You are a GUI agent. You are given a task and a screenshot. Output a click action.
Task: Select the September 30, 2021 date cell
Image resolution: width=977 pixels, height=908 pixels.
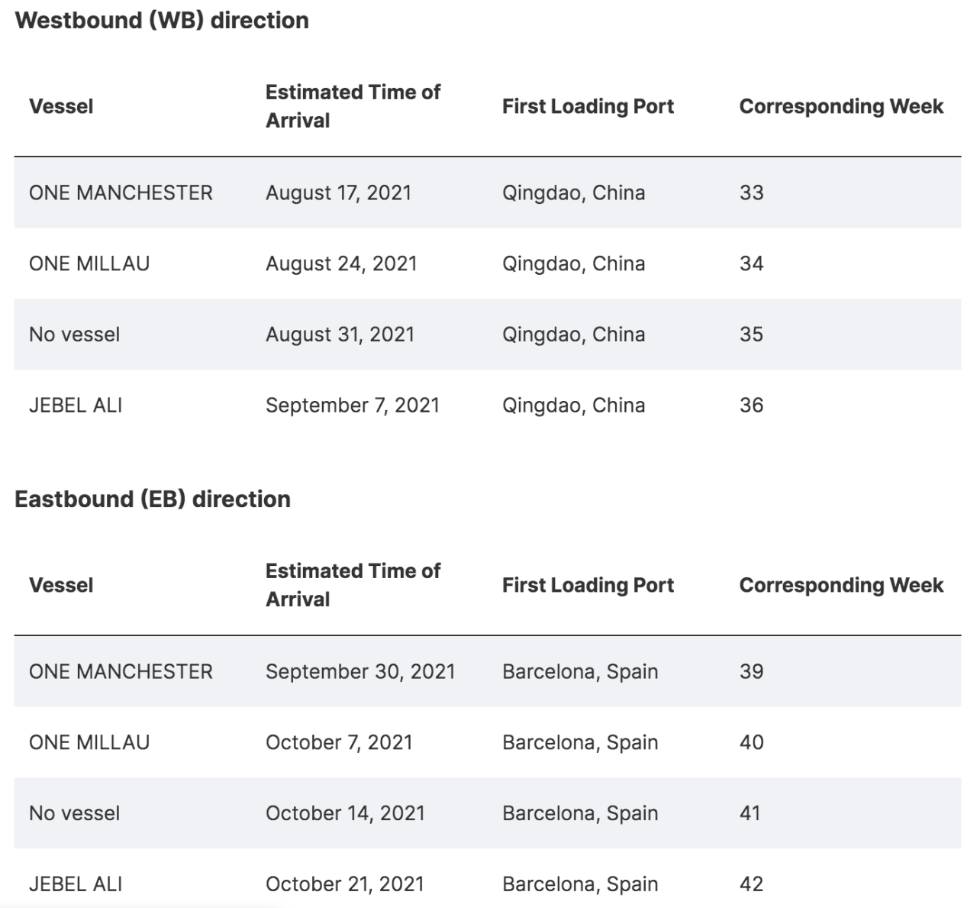coord(360,671)
